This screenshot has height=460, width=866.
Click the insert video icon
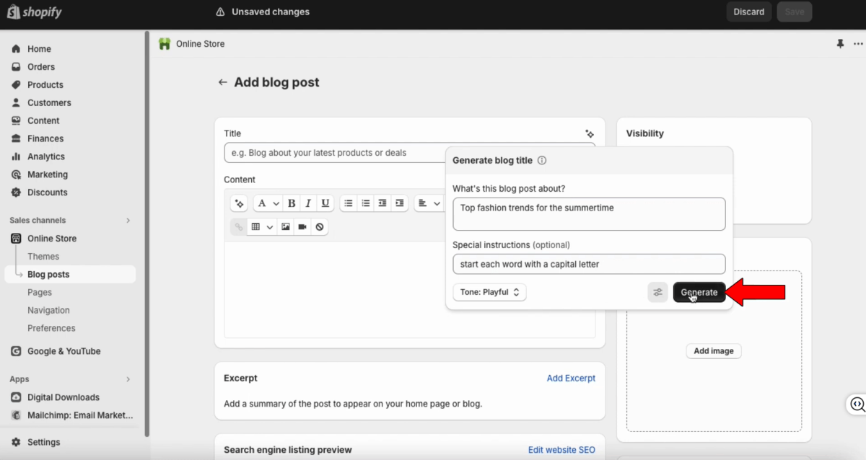[x=302, y=227]
